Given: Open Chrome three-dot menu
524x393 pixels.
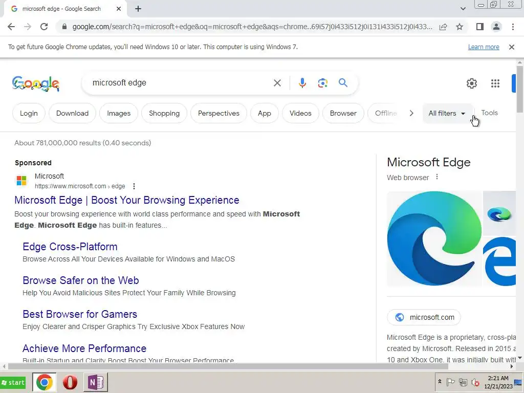Looking at the screenshot, I should tap(513, 27).
